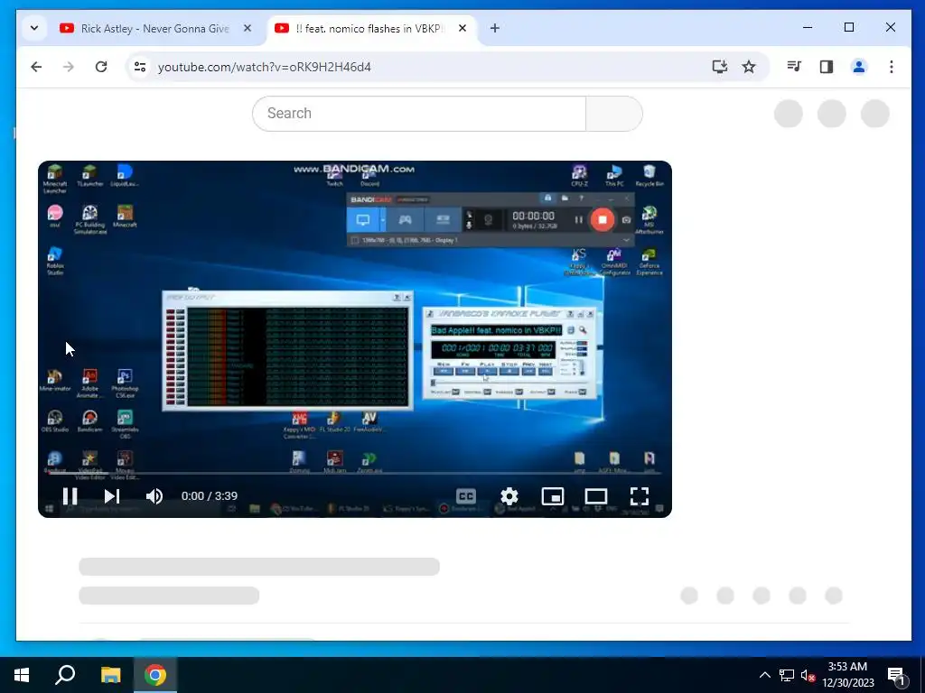Viewport: 925px width, 693px height.
Task: Toggle closed captions on the player
Action: (466, 496)
